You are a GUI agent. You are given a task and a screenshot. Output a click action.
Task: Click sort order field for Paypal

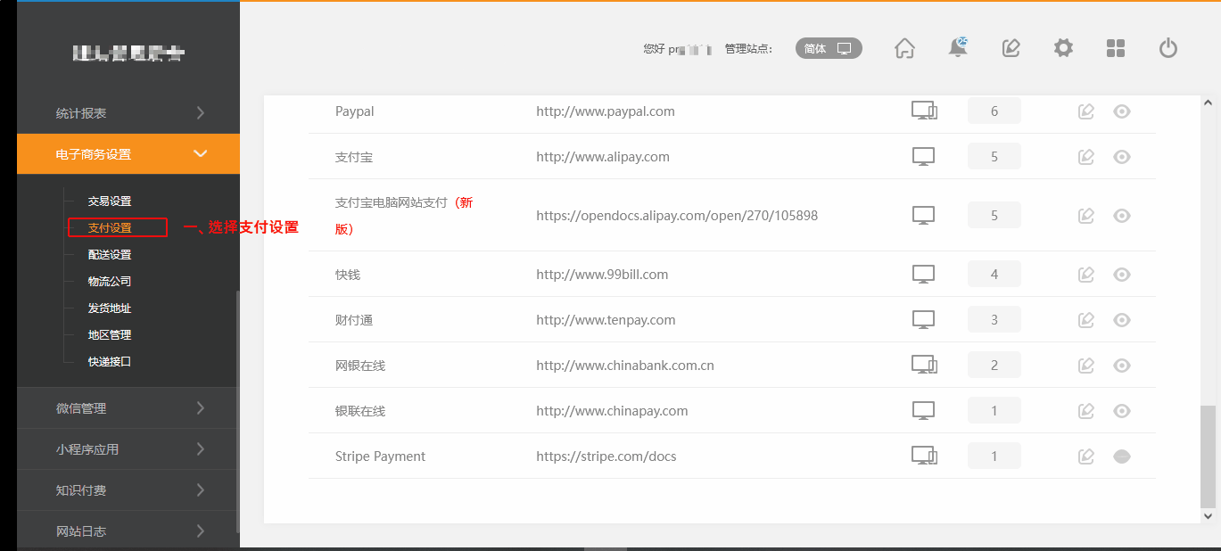(994, 111)
